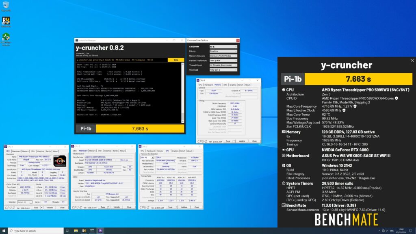This screenshot has width=416, height=234.
Task: Click Tools in CPU-Z window showing BIOS
Action: tap(102, 207)
